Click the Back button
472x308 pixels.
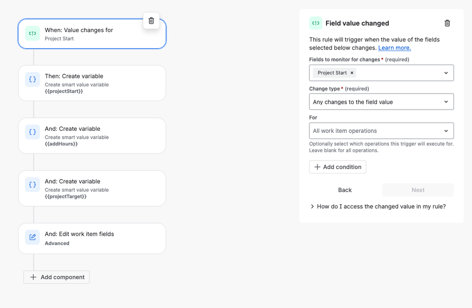(345, 190)
